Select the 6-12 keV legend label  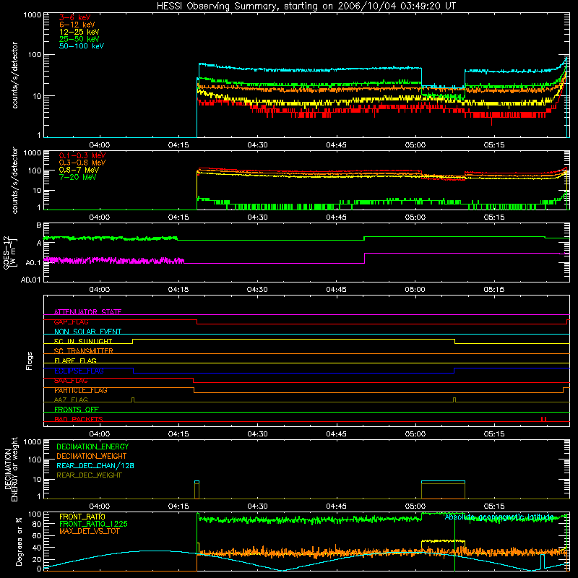click(x=77, y=25)
